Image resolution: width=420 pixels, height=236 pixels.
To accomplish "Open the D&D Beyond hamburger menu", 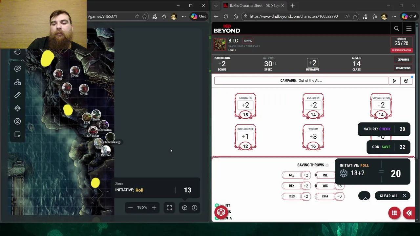I will [x=409, y=29].
